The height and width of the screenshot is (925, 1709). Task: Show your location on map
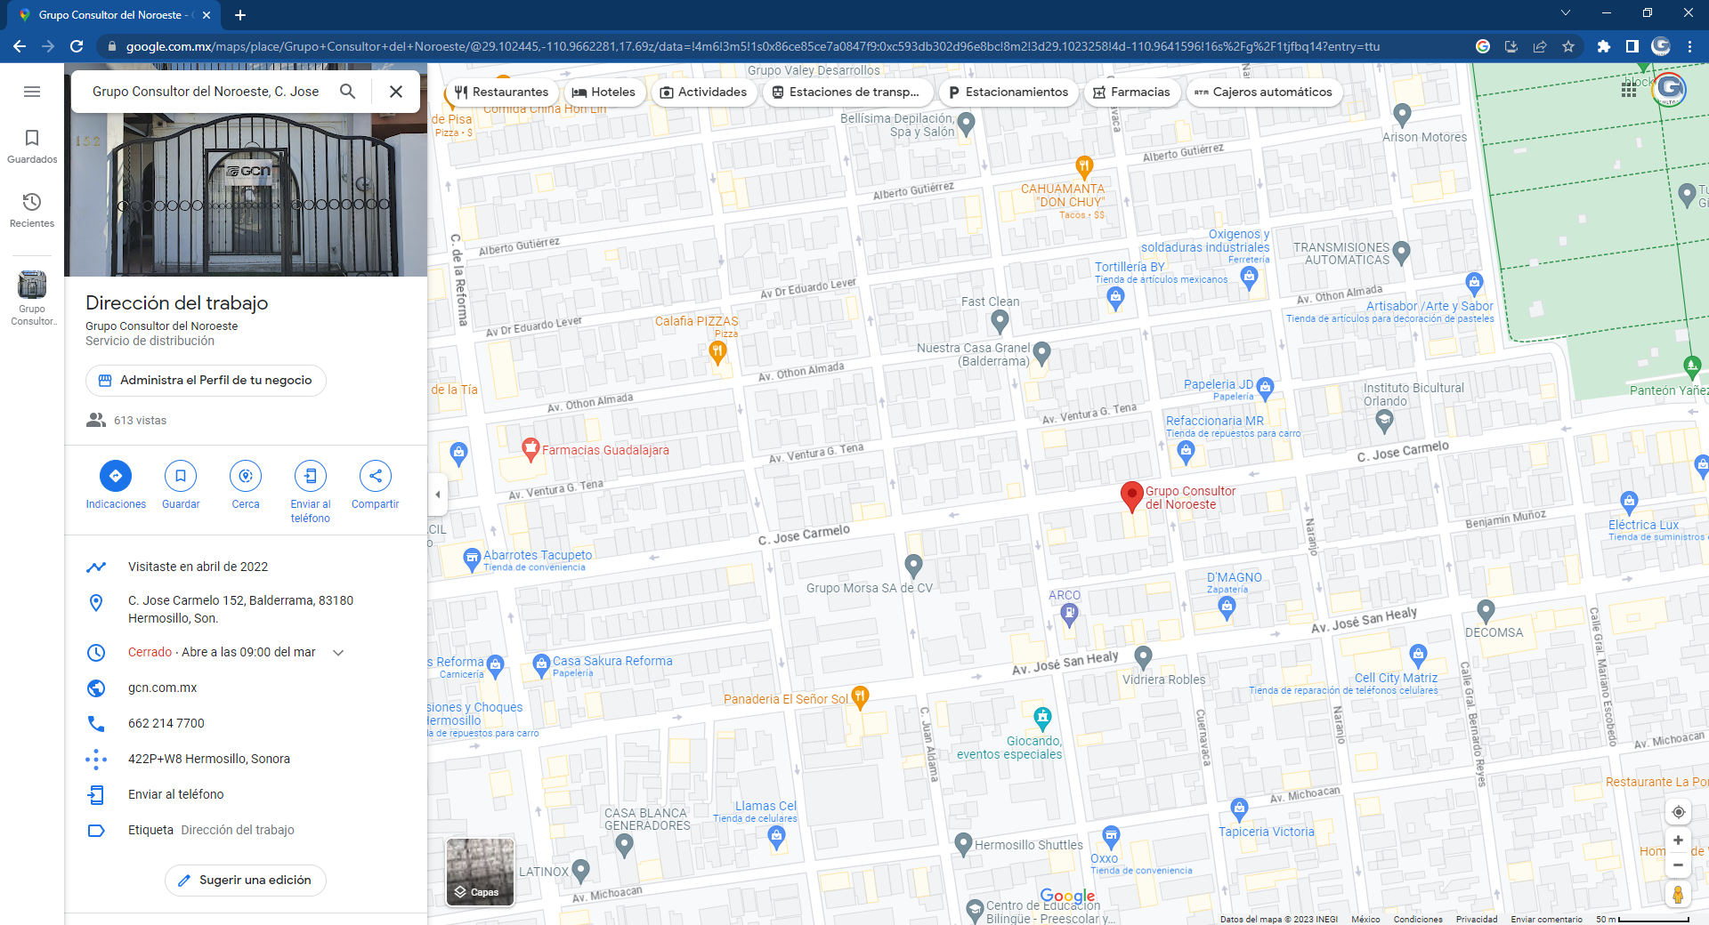tap(1678, 812)
